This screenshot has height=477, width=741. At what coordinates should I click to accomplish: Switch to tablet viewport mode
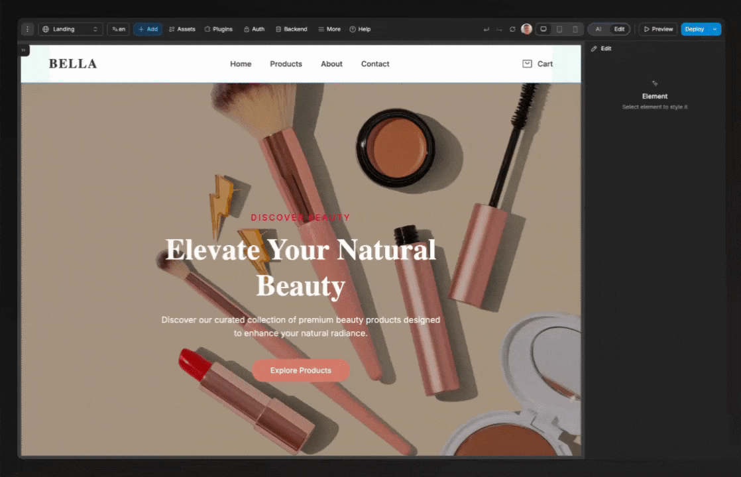coord(559,29)
